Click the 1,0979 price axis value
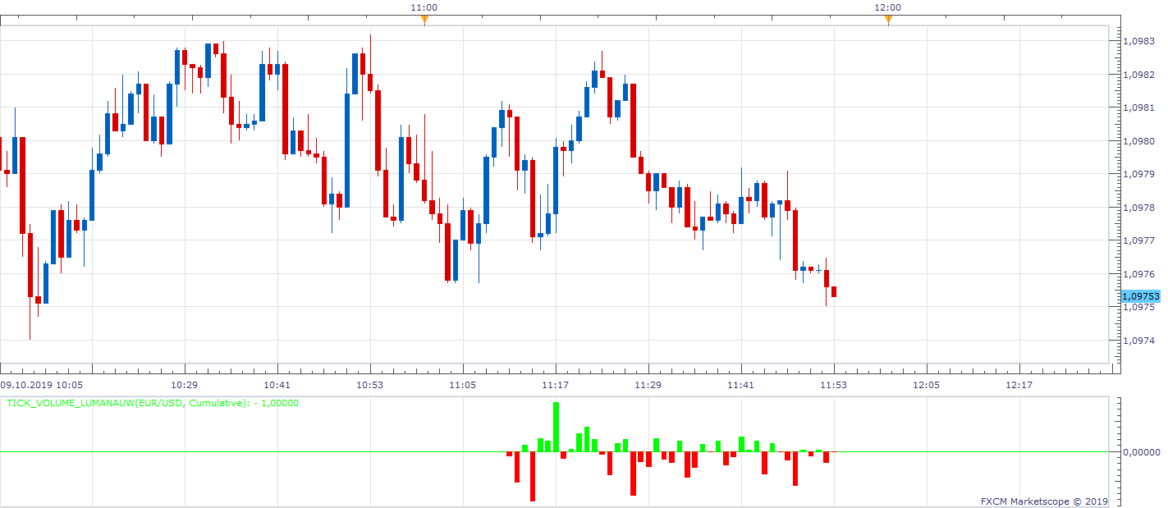Screen dimensions: 1168x508 tap(1140, 174)
